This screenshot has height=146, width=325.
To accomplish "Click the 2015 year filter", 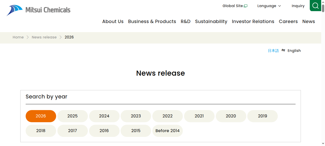I will tap(136, 131).
